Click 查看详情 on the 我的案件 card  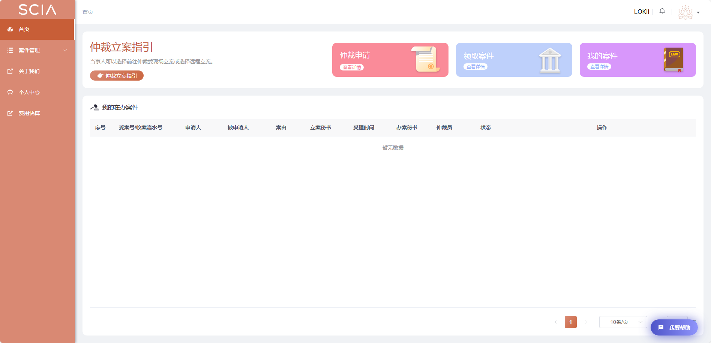(x=599, y=67)
